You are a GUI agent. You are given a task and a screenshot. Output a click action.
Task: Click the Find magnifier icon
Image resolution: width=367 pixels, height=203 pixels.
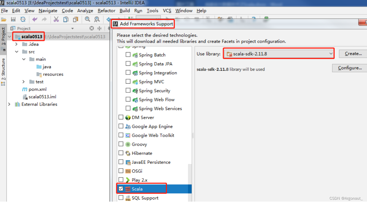click(x=88, y=19)
